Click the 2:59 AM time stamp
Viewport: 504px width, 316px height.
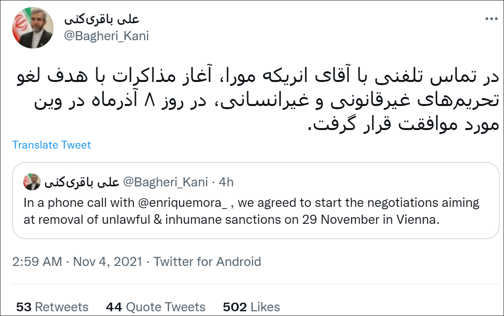[37, 262]
